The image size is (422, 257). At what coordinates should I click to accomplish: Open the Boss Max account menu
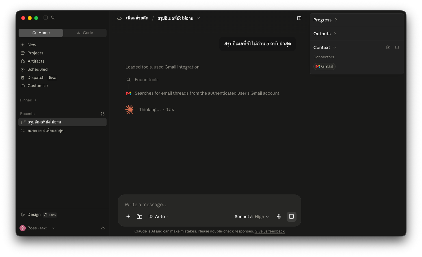37,228
